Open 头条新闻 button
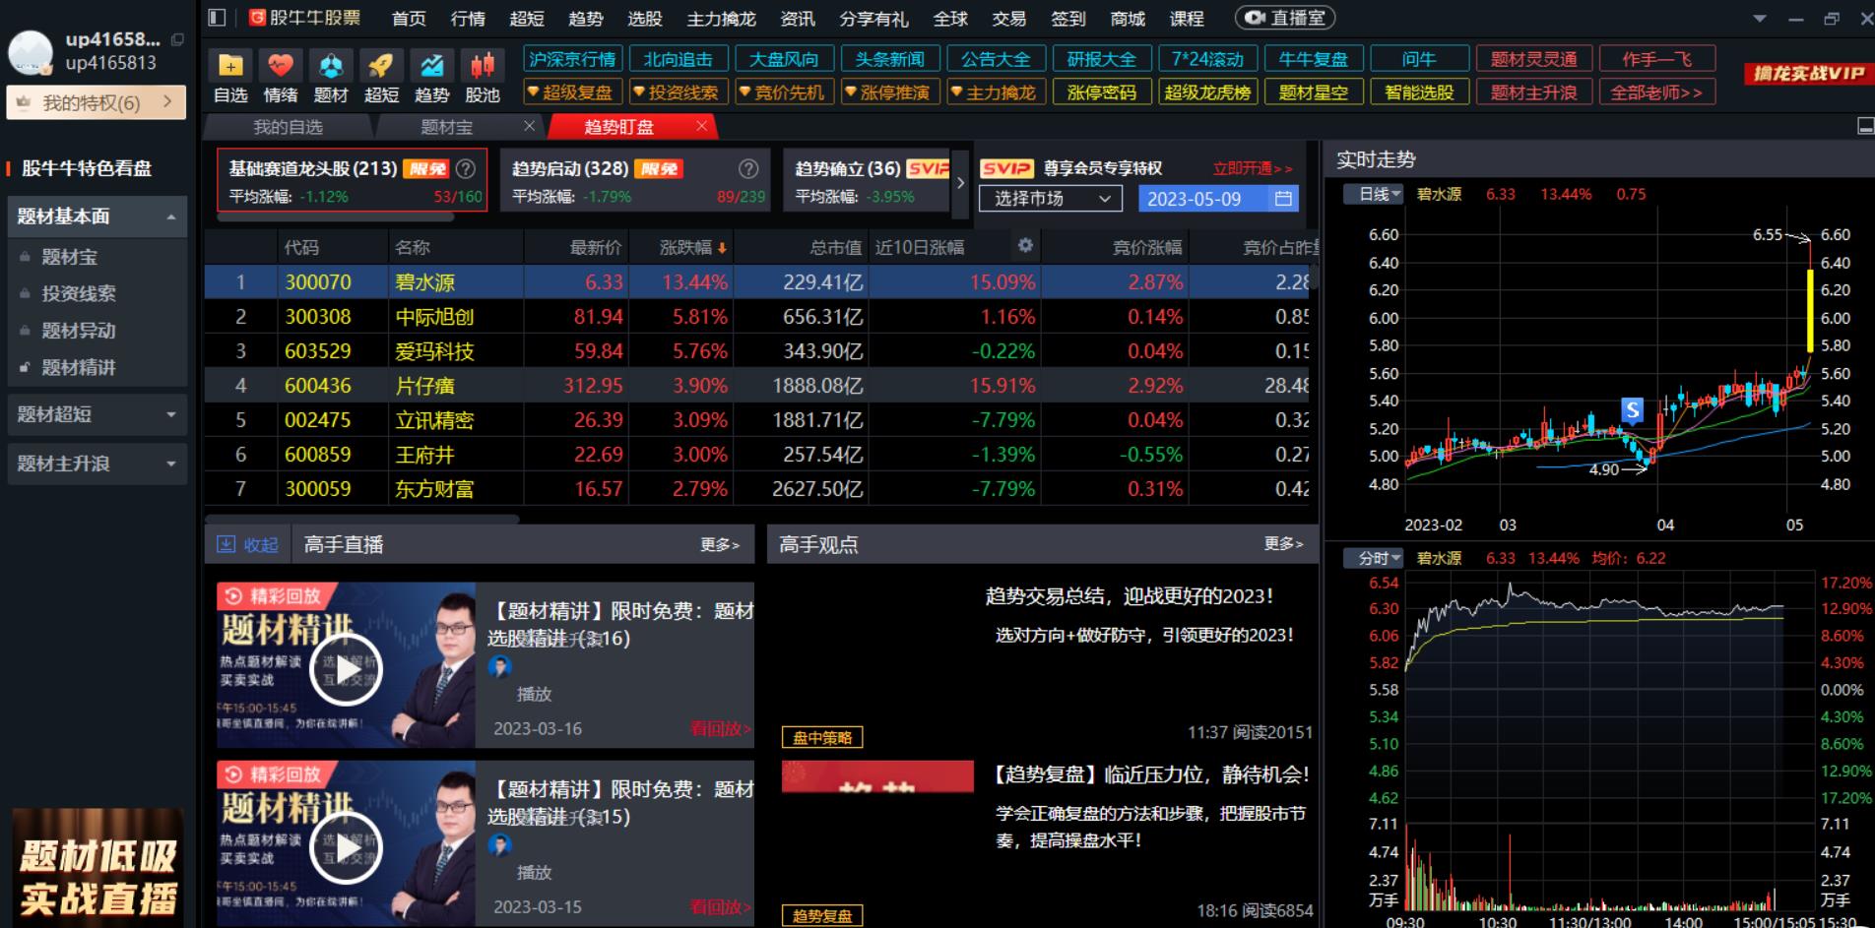This screenshot has width=1875, height=928. (889, 59)
